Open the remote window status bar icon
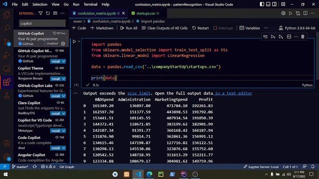Screen dimensions: 319x179 click(4, 167)
